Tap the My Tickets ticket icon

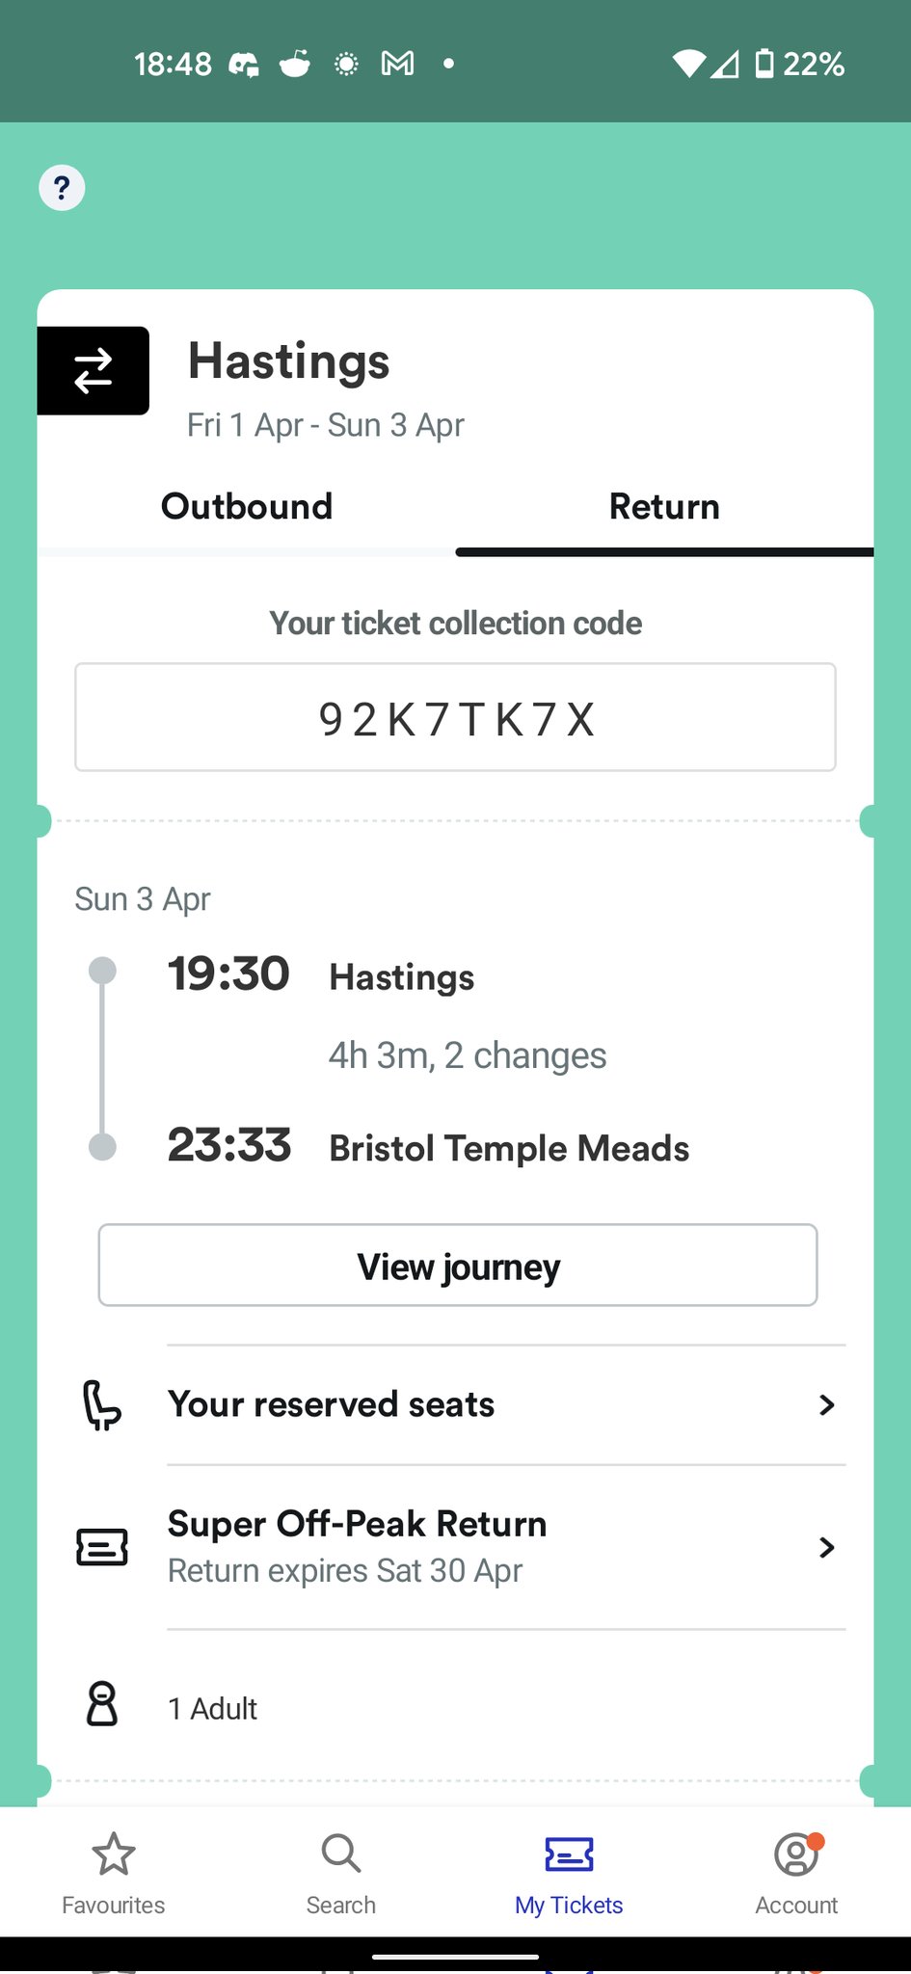569,1854
